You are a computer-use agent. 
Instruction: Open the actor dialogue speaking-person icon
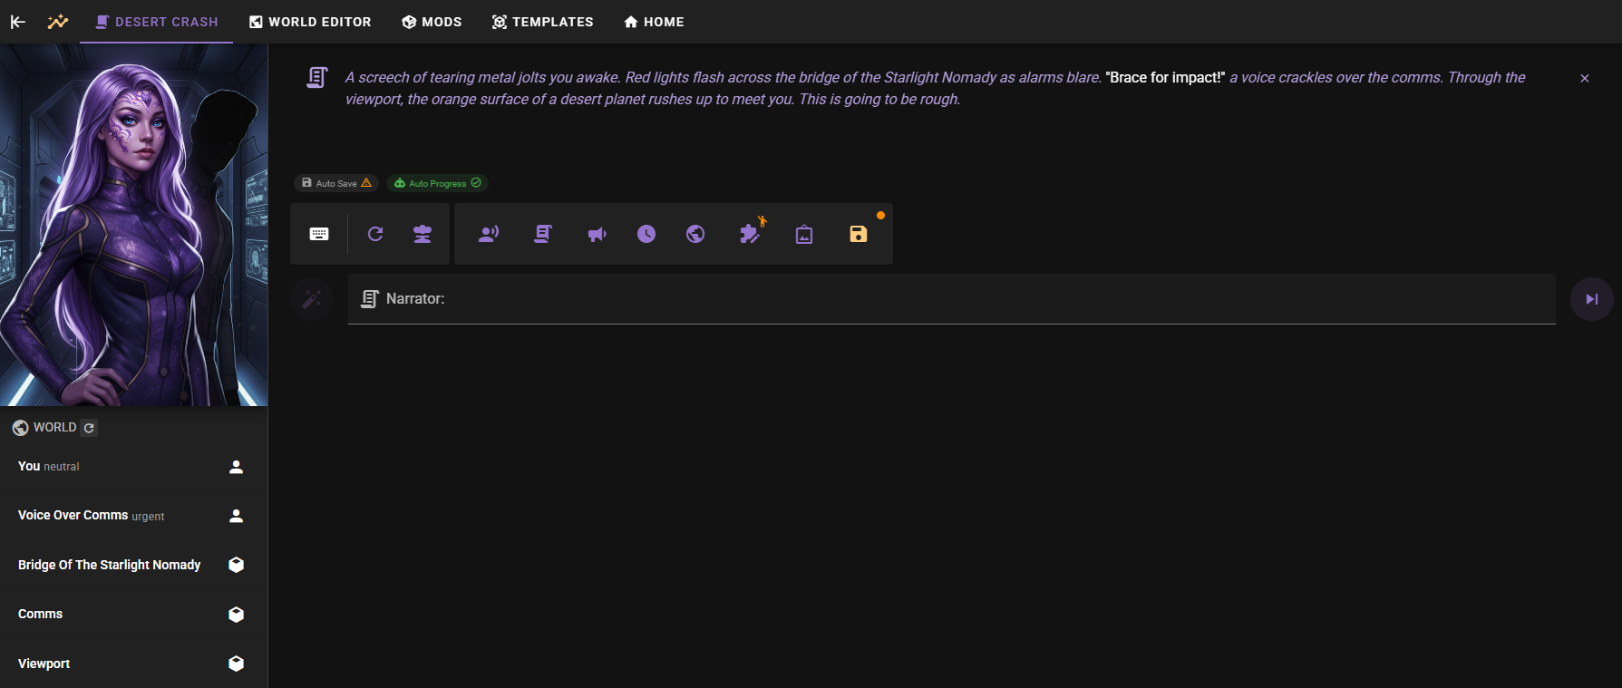click(x=489, y=234)
